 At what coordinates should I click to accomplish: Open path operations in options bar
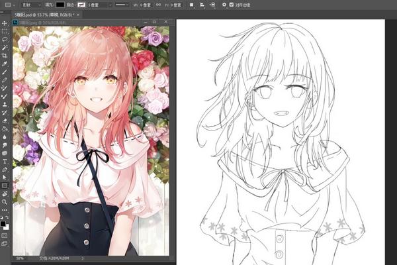(x=192, y=5)
